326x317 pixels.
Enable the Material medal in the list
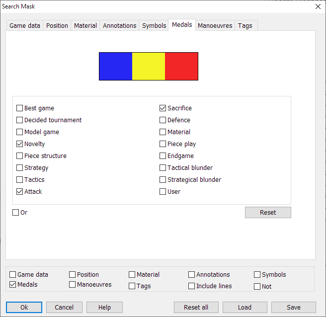pyautogui.click(x=163, y=132)
